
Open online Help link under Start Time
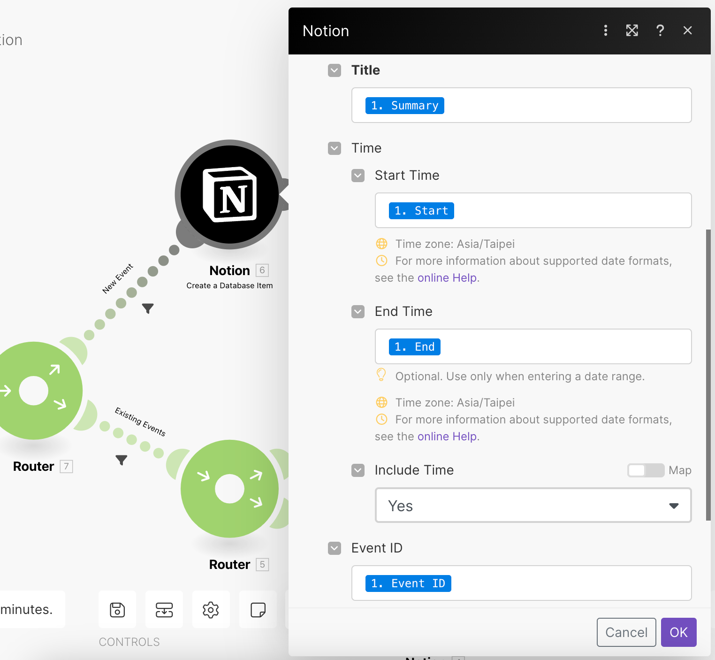[447, 278]
